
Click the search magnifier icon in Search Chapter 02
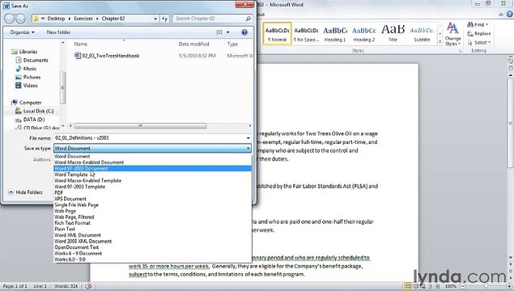(249, 19)
